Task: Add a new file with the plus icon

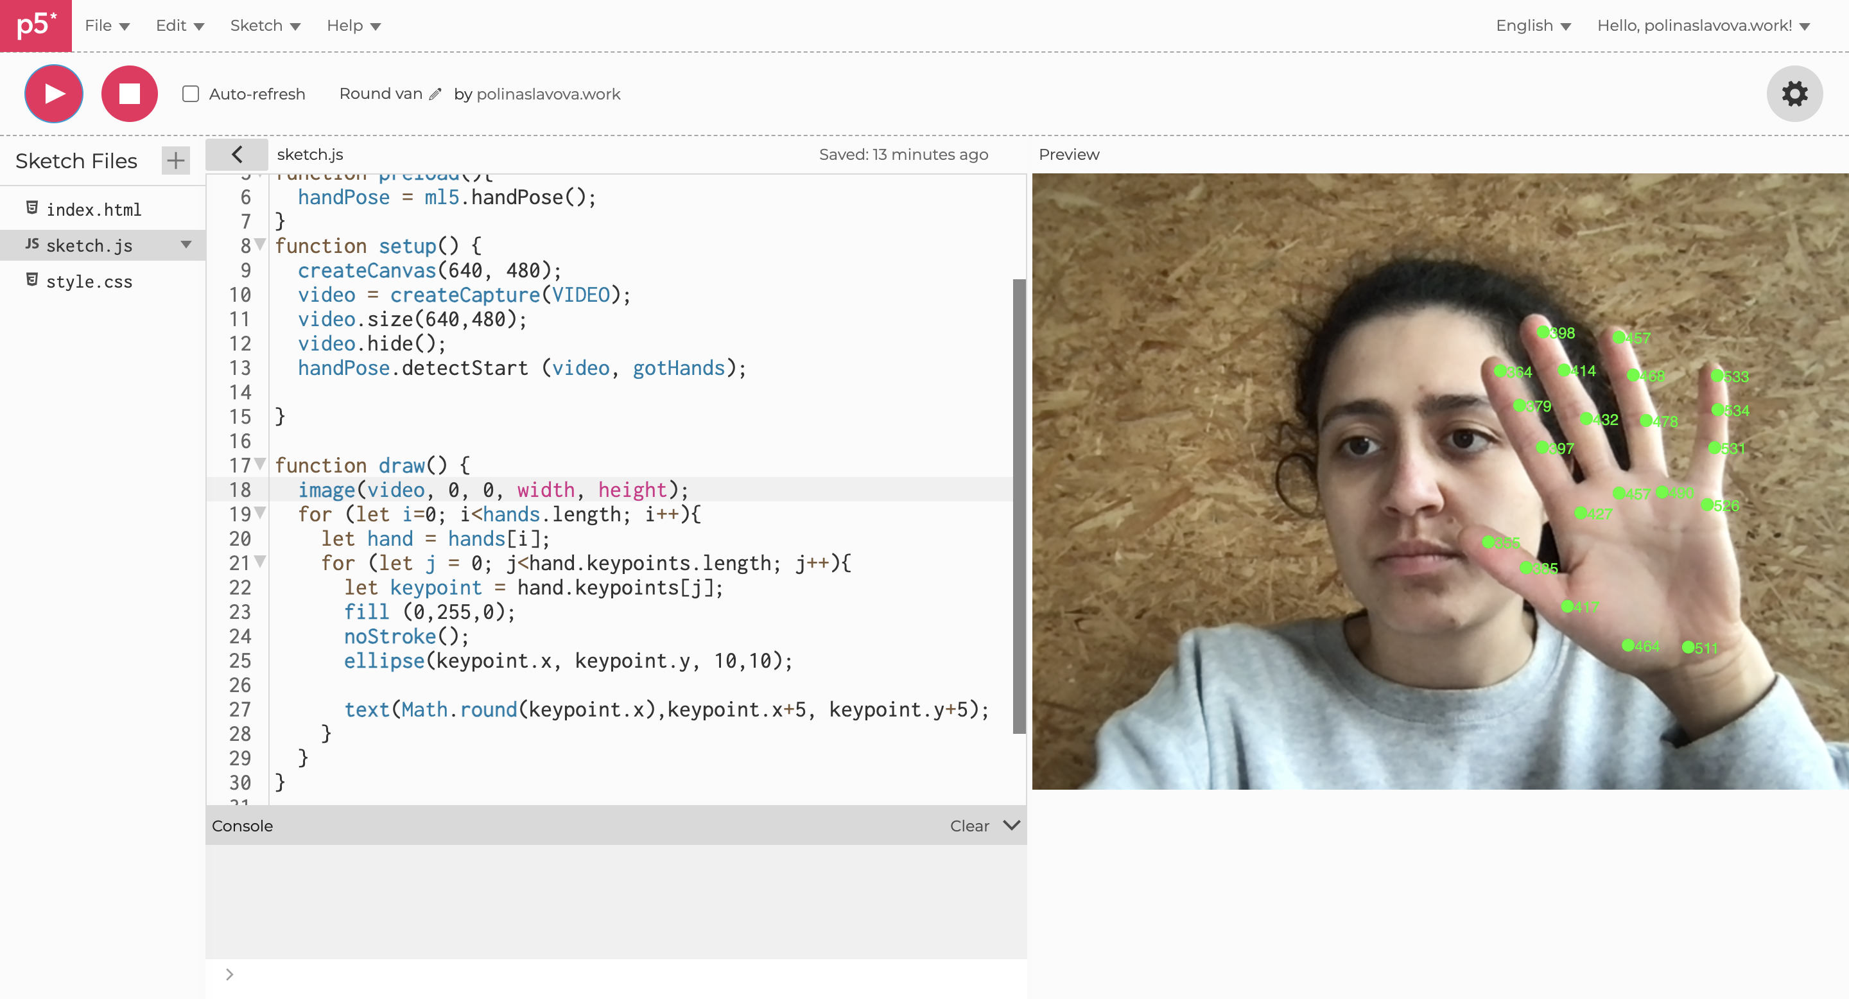Action: point(176,161)
